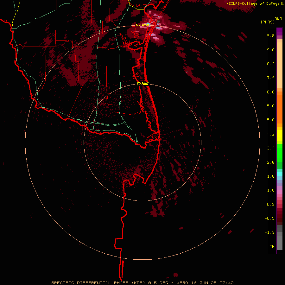Screen dimensions: 285x285
Task: Click SPECIFIC DIFFERENTIAL PHASE (KDP) caption text
Action: pyautogui.click(x=99, y=283)
